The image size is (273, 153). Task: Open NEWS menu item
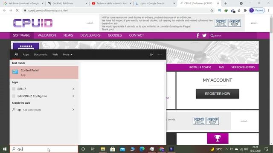68,35
